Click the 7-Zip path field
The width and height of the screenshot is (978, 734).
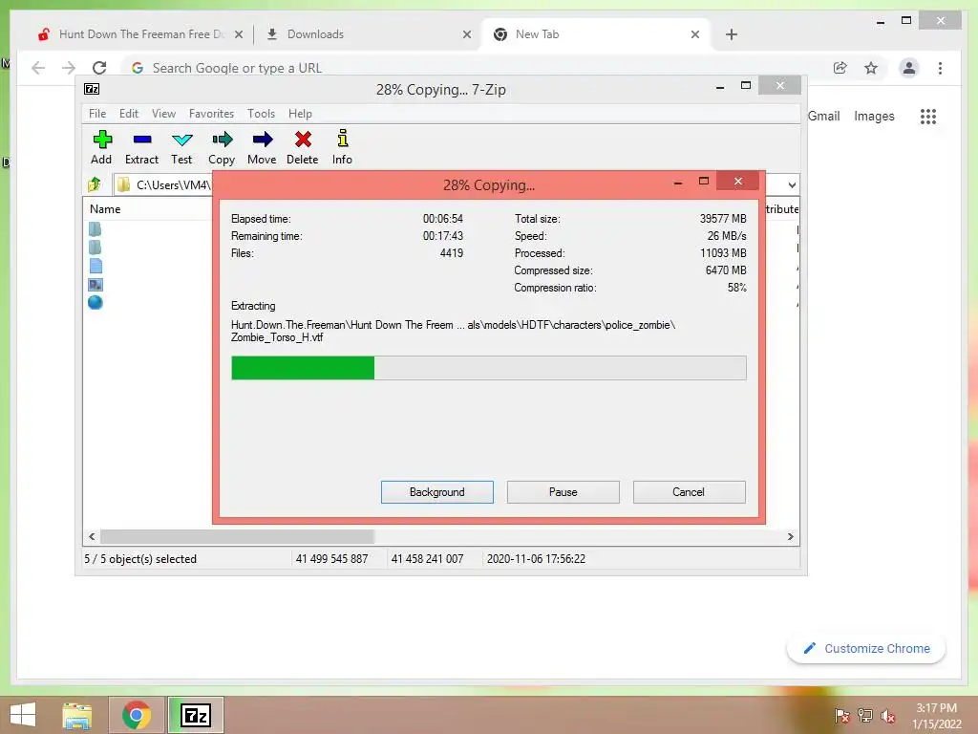[164, 184]
